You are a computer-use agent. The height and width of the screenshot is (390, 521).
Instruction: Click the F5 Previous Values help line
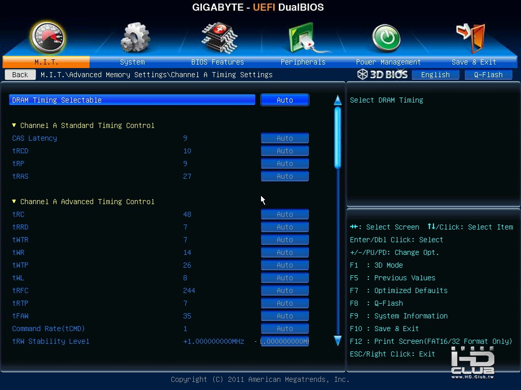coord(393,278)
